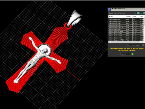This screenshot has height=109, width=145.
Task: Click the green Calculate confirm icon
Action: (x=132, y=54)
